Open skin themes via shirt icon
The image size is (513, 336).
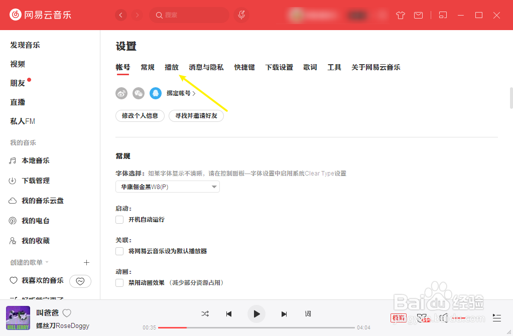coord(401,15)
